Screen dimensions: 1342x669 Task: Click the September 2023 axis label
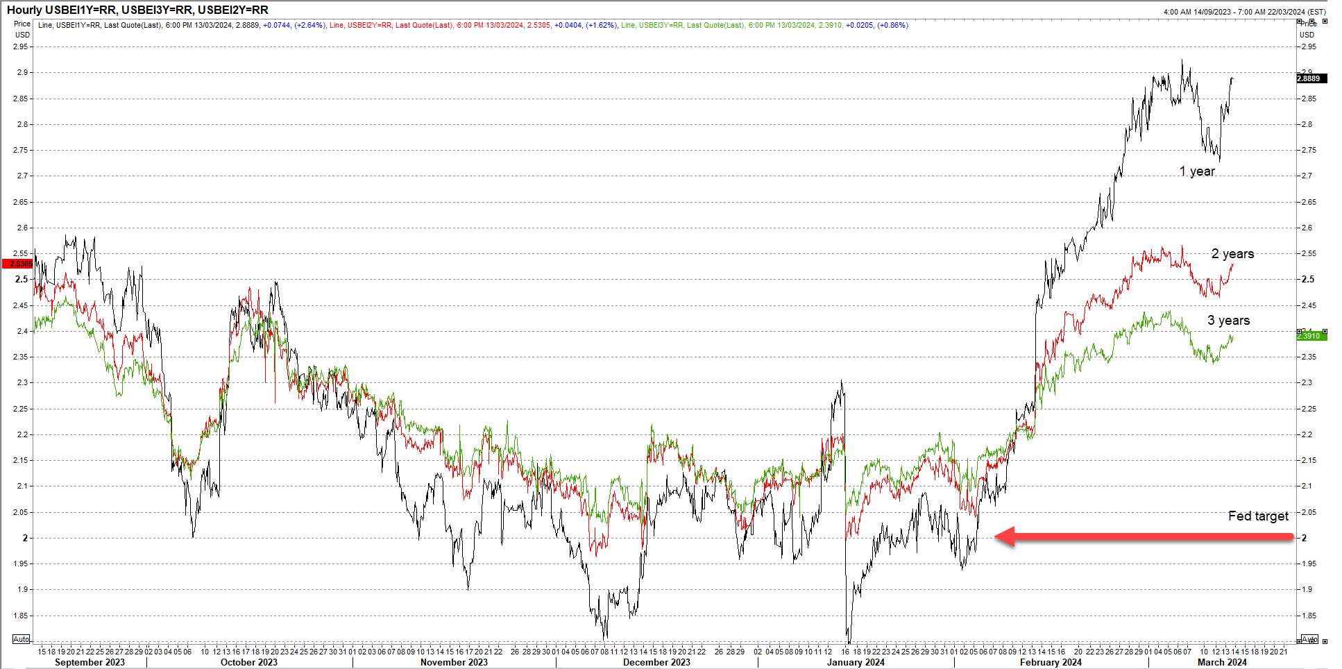(x=90, y=662)
